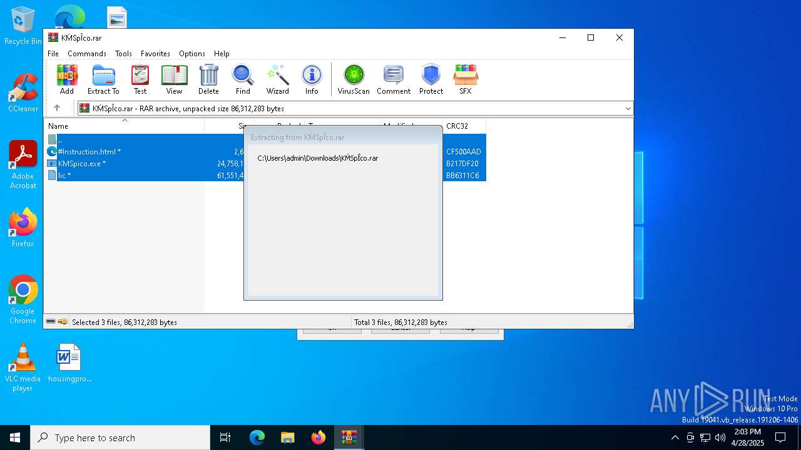
Task: Click the taskbar search box
Action: coord(120,437)
